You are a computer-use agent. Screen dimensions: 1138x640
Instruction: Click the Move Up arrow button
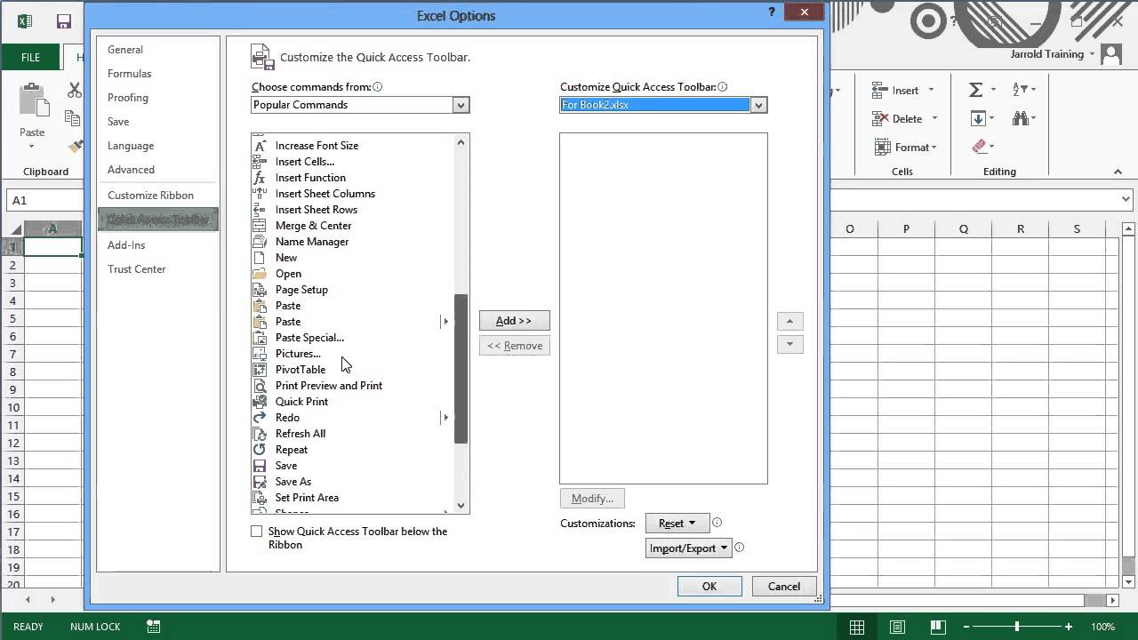tap(789, 321)
